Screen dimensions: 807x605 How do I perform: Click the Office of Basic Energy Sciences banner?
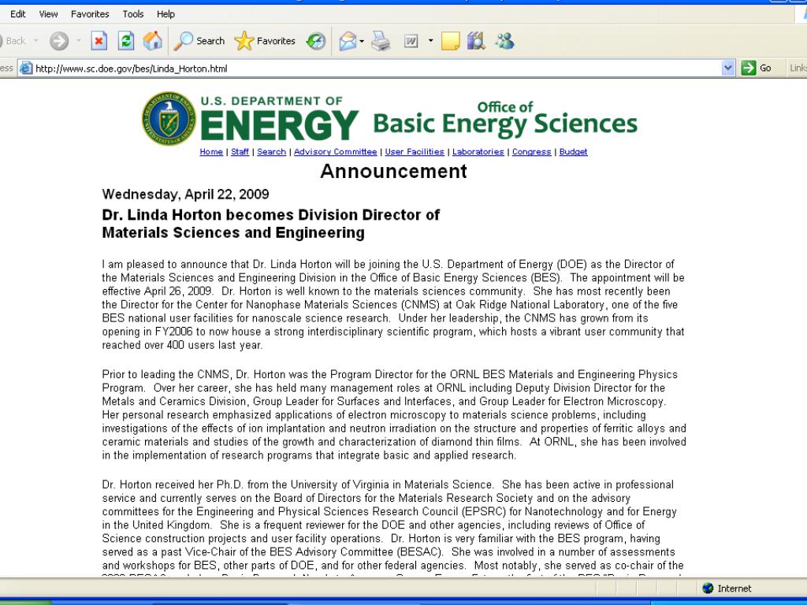[x=505, y=118]
